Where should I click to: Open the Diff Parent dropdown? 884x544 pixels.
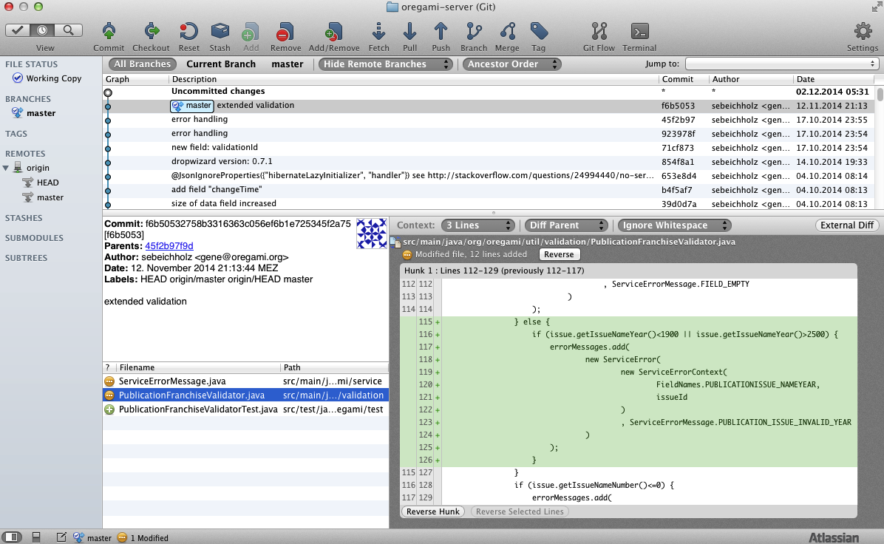tap(566, 225)
